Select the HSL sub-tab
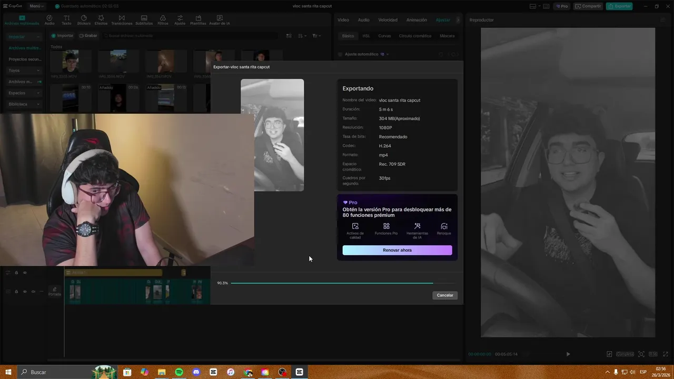Viewport: 674px width, 379px height. [366, 36]
